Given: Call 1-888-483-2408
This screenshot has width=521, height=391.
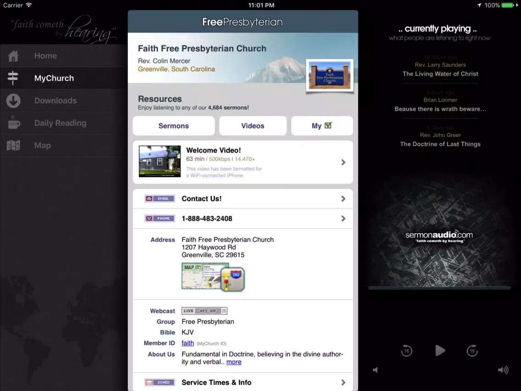Looking at the screenshot, I should (x=207, y=218).
